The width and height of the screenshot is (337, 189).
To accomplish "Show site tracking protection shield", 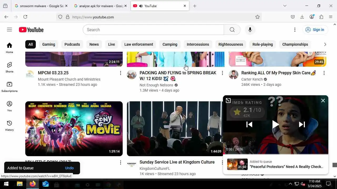I will pyautogui.click(x=60, y=17).
